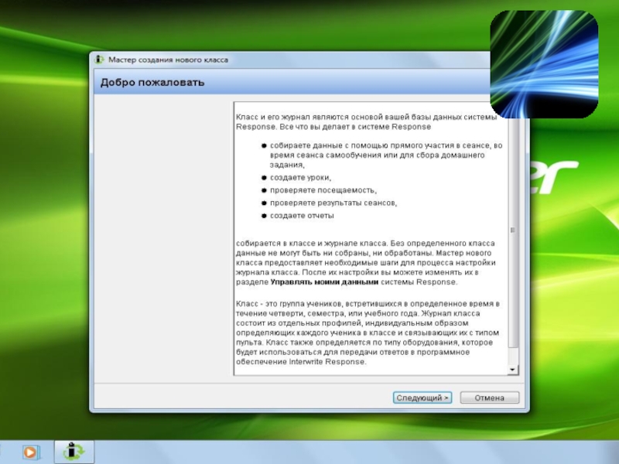Viewport: 619px width, 464px height.
Task: Open the Interwrite Response taskbar icon
Action: click(74, 452)
